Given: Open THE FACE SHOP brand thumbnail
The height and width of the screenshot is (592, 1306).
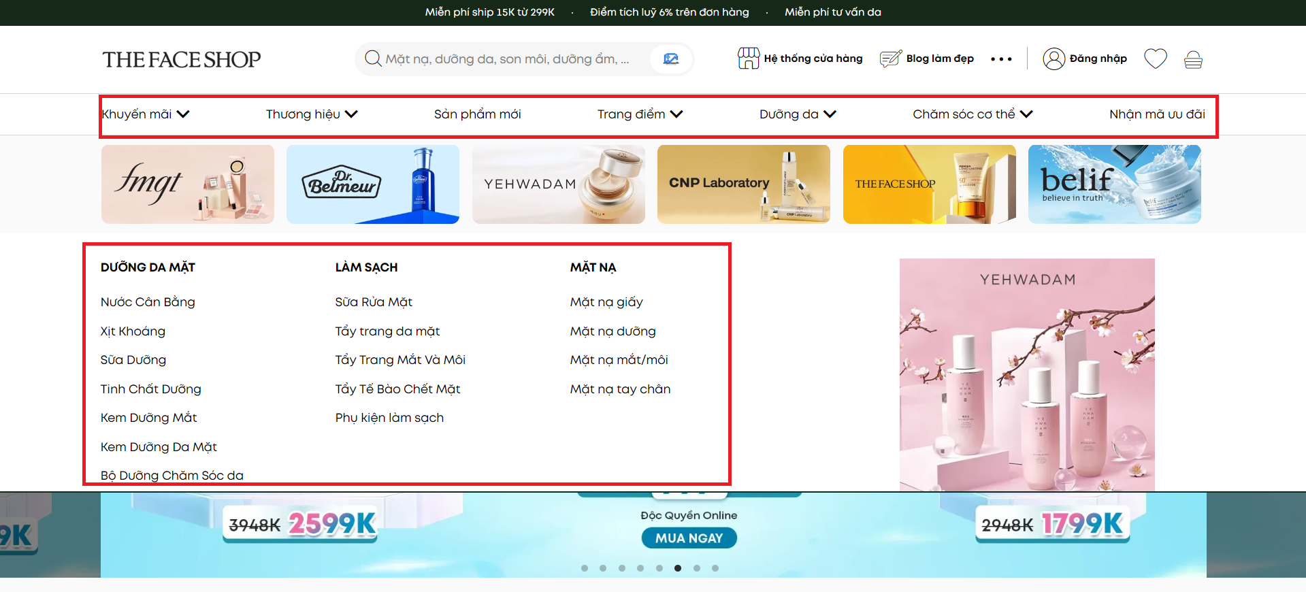Looking at the screenshot, I should [930, 184].
